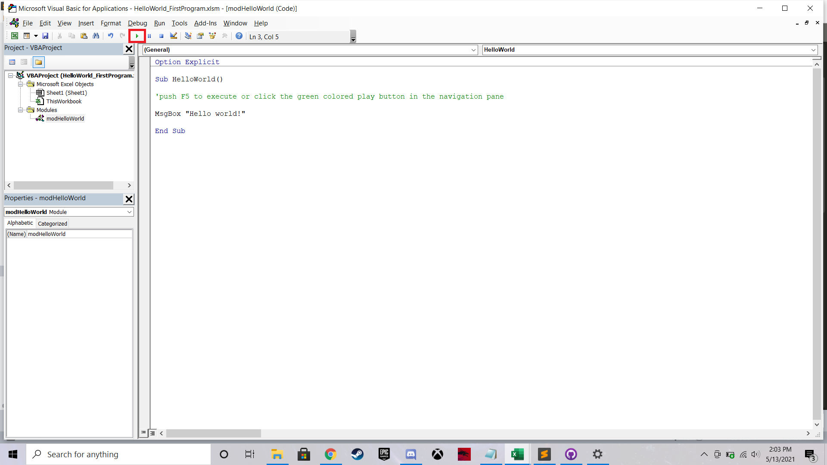Click the Toolbox icon in the toolbar
827x465 pixels.
pyautogui.click(x=224, y=36)
